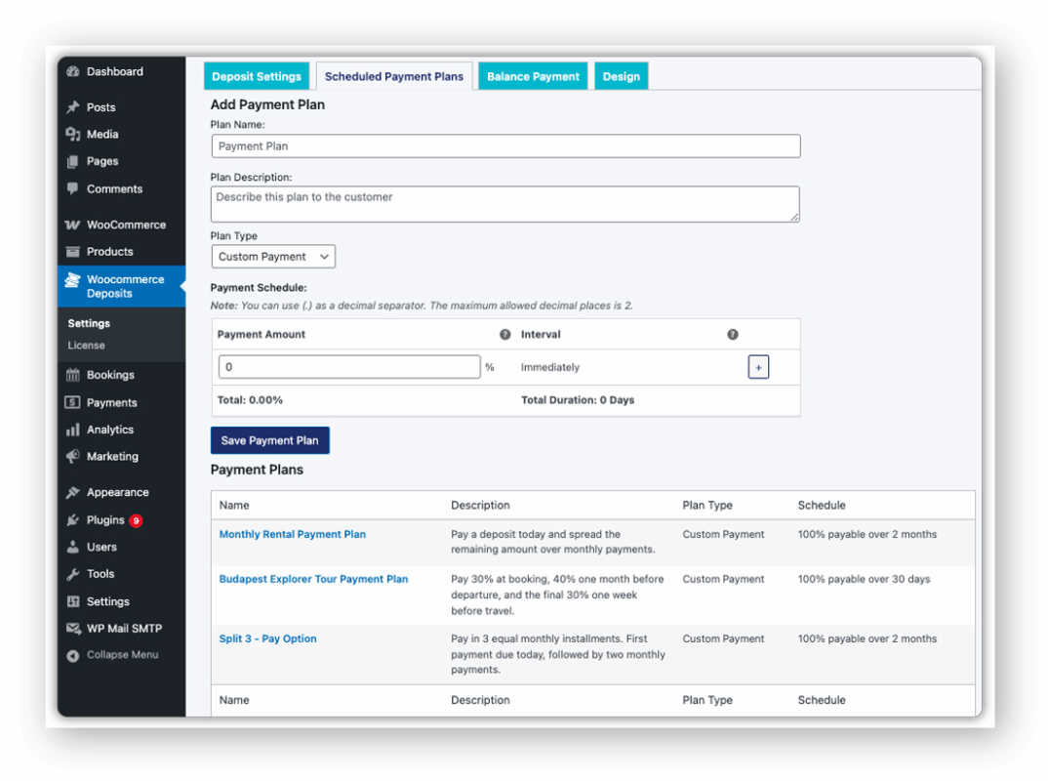
Task: Click the Collapse Menu label
Action: (x=122, y=655)
